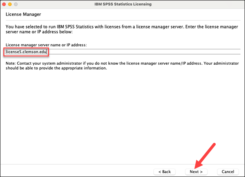Screen dimensions: 245x177
Task: Click the disabled gray zoom window button
Action: point(16,4)
